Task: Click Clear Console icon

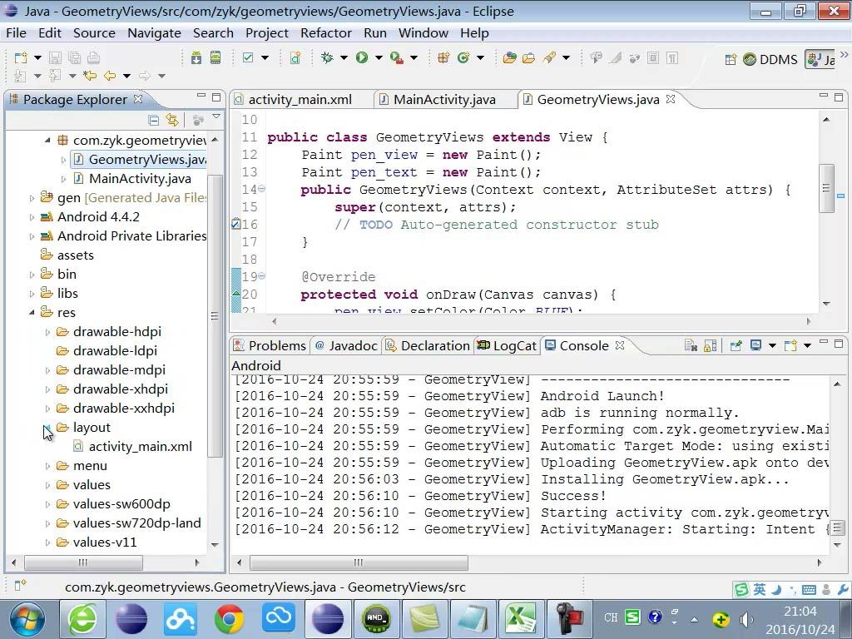Action: (691, 345)
